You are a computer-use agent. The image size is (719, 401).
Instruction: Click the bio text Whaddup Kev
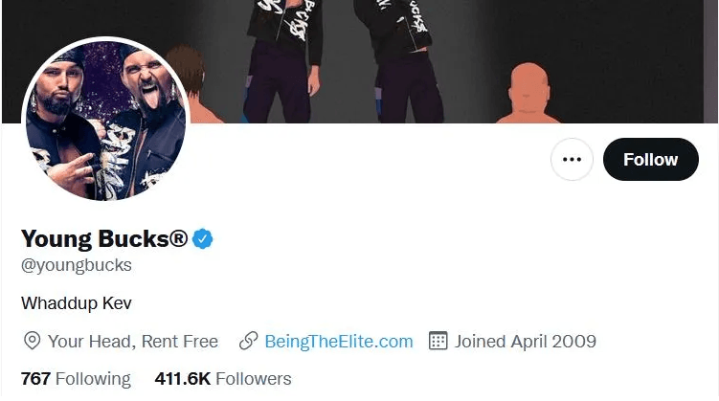pyautogui.click(x=77, y=303)
